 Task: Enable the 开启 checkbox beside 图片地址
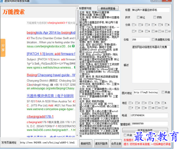[163, 92]
